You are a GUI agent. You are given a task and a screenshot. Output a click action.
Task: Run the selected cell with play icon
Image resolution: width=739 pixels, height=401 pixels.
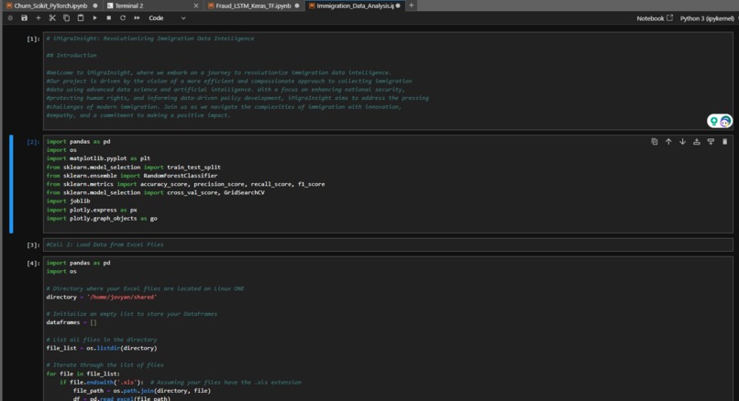[x=94, y=18]
